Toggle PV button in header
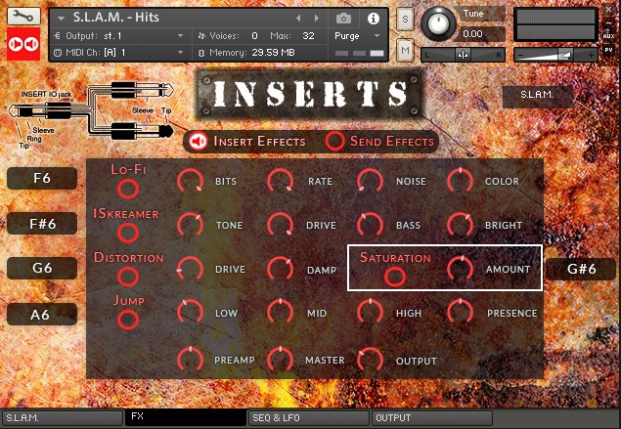 (608, 50)
